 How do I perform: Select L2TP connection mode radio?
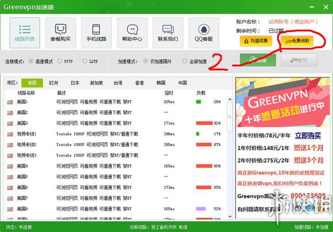pyautogui.click(x=84, y=61)
